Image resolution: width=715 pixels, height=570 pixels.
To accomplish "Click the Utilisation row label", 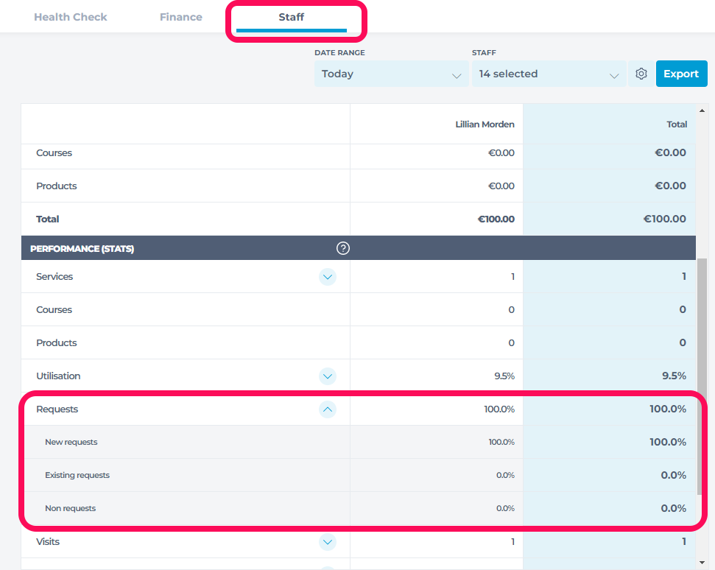I will (x=58, y=376).
